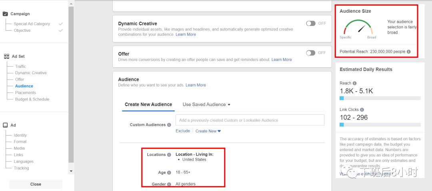Expand the Create New dropdown
Screen dimensions: 432x191
click(208, 131)
